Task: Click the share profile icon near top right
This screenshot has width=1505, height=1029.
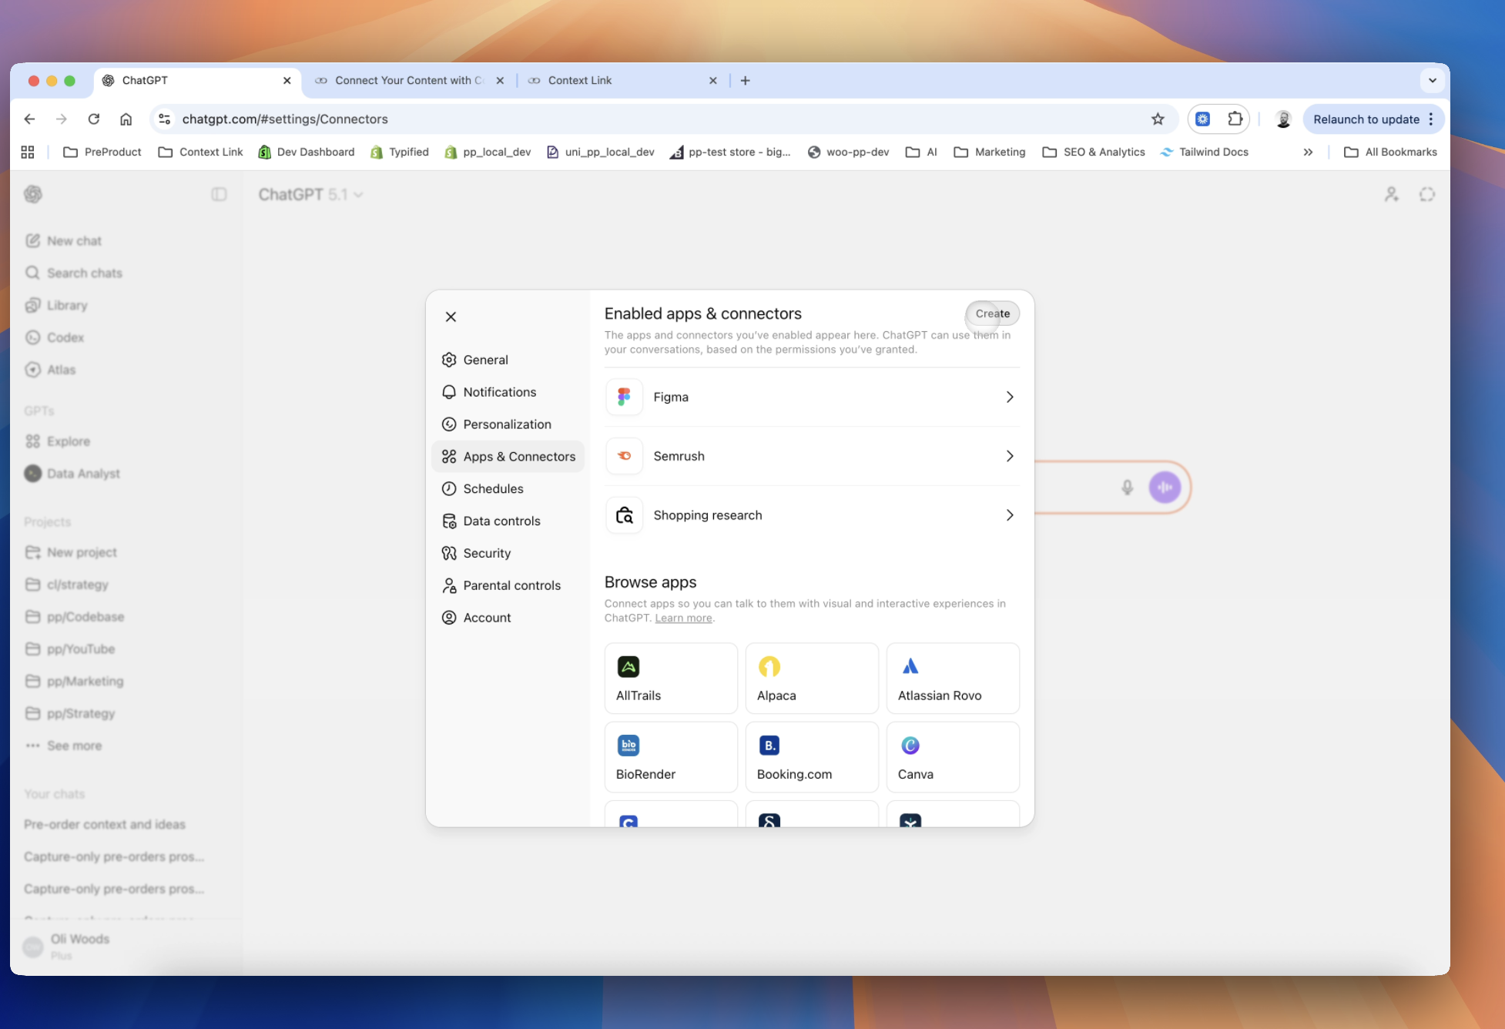Action: [1391, 194]
